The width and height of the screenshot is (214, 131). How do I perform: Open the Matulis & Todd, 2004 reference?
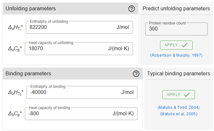pos(178,107)
